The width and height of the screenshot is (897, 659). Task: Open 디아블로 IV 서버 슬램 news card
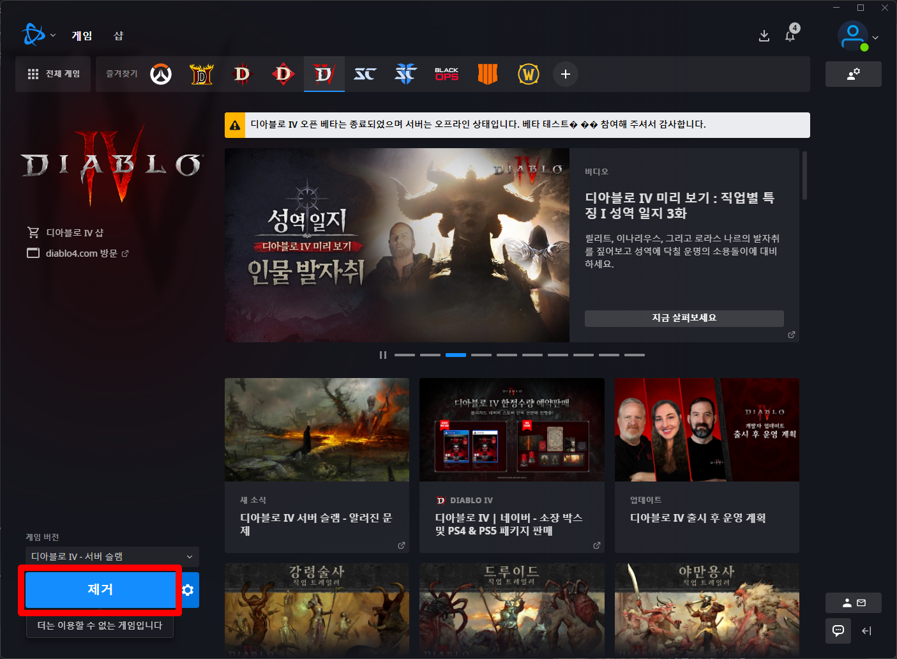[317, 466]
